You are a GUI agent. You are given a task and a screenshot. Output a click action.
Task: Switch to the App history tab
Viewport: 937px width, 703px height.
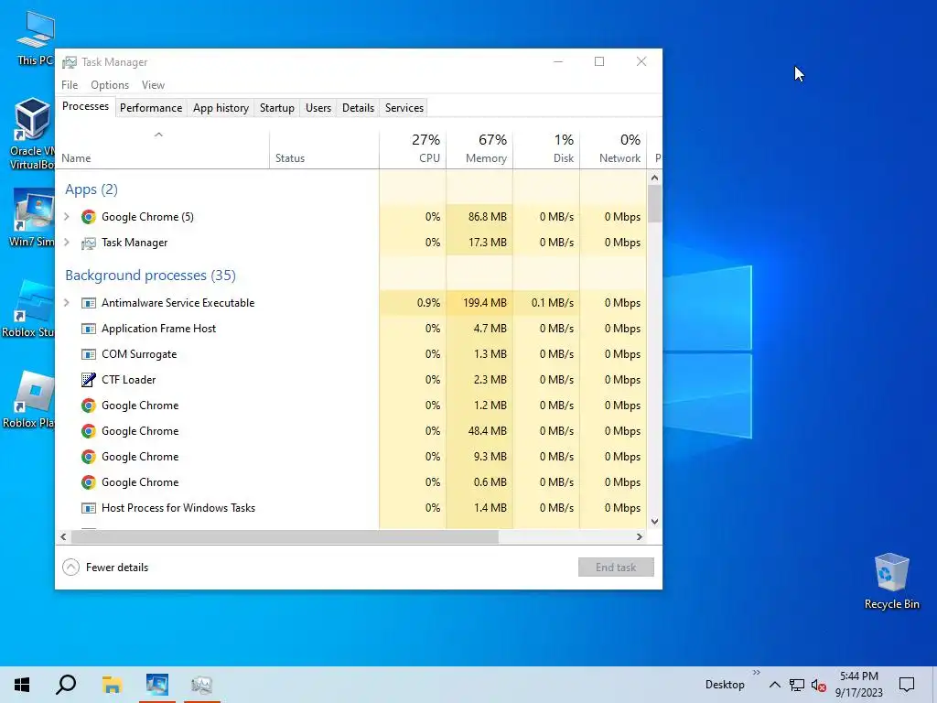[x=221, y=108]
